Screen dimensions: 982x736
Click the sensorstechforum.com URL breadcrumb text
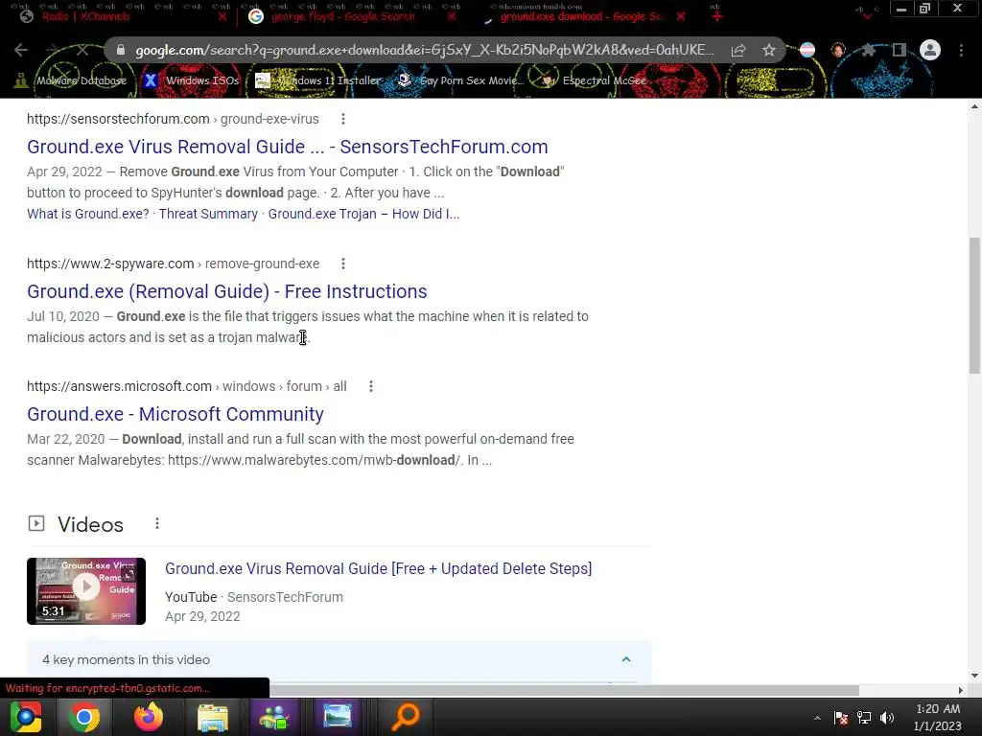(173, 119)
